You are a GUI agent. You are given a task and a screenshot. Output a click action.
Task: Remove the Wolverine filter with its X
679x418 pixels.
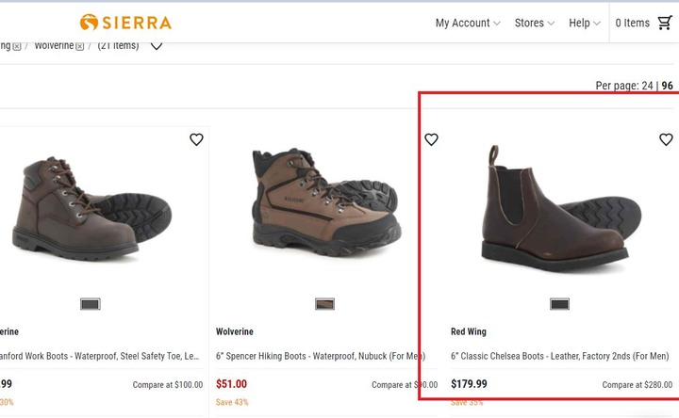click(80, 46)
